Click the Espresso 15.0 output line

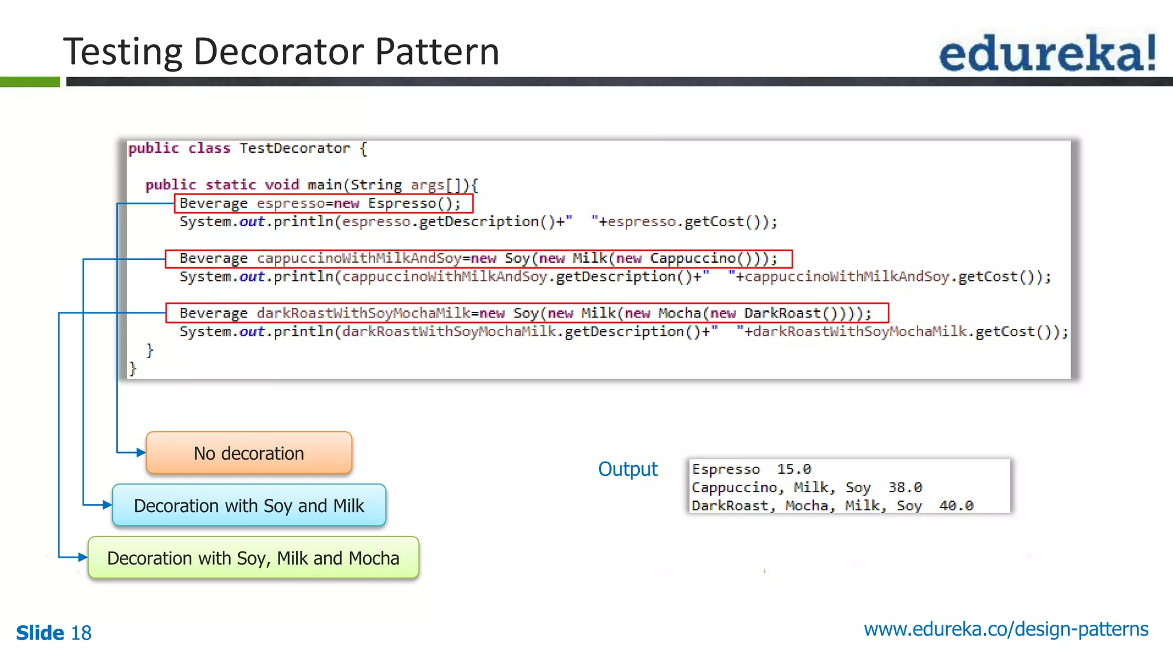click(751, 469)
